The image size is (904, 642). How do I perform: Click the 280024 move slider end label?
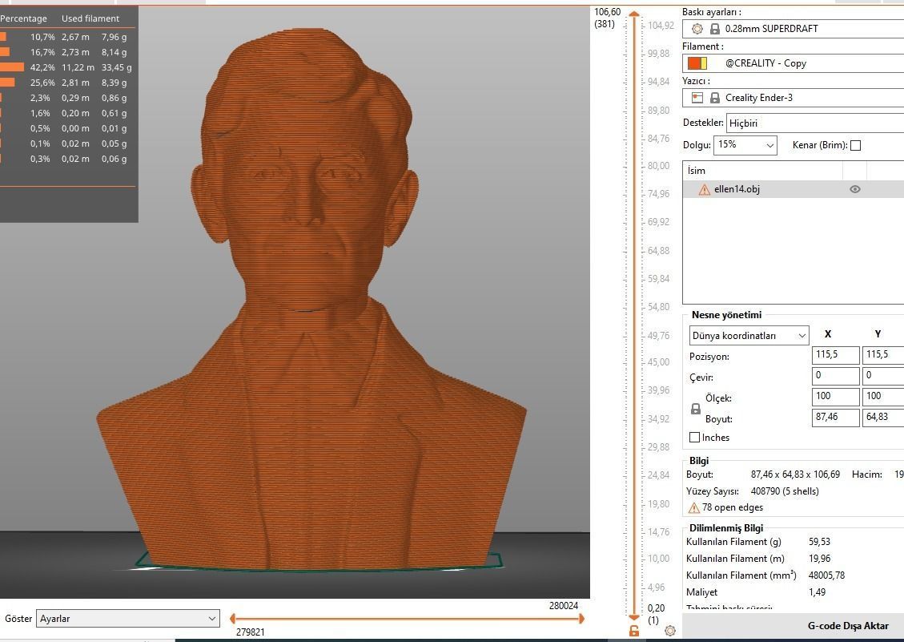[x=563, y=606]
